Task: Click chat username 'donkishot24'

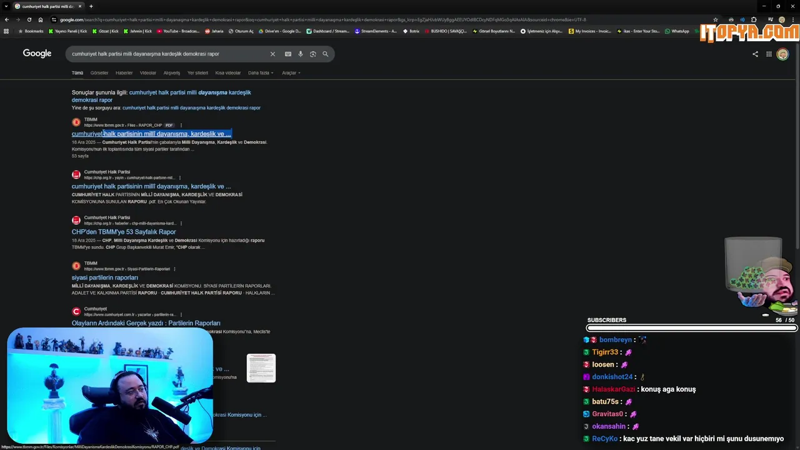Action: coord(612,377)
